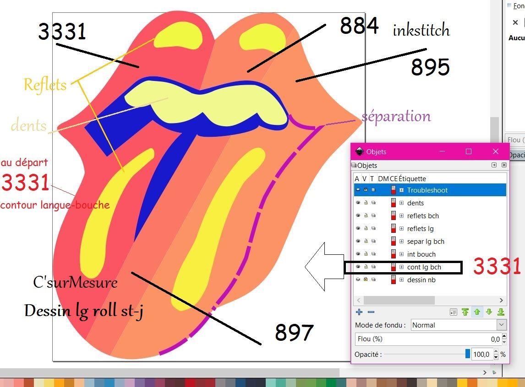
Task: Expand the Troubleshoot layer
Action: coord(401,190)
